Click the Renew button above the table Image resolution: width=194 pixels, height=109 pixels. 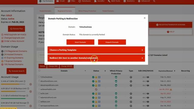tap(42, 66)
